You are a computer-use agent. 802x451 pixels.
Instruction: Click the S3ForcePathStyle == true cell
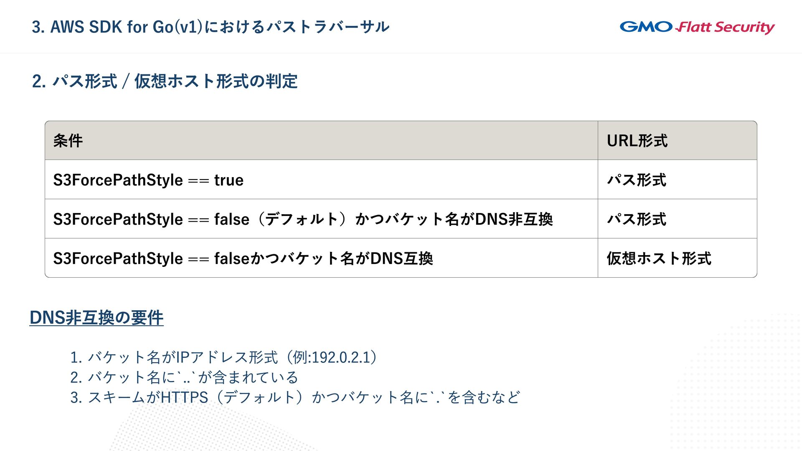coord(148,180)
